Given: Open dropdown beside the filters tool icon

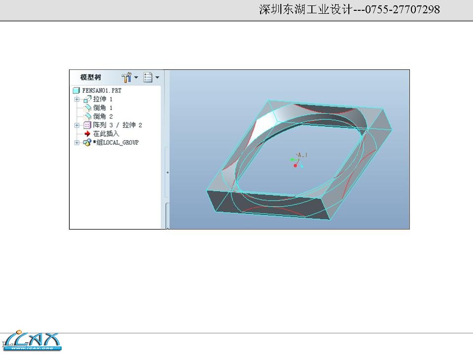Looking at the screenshot, I should 135,78.
